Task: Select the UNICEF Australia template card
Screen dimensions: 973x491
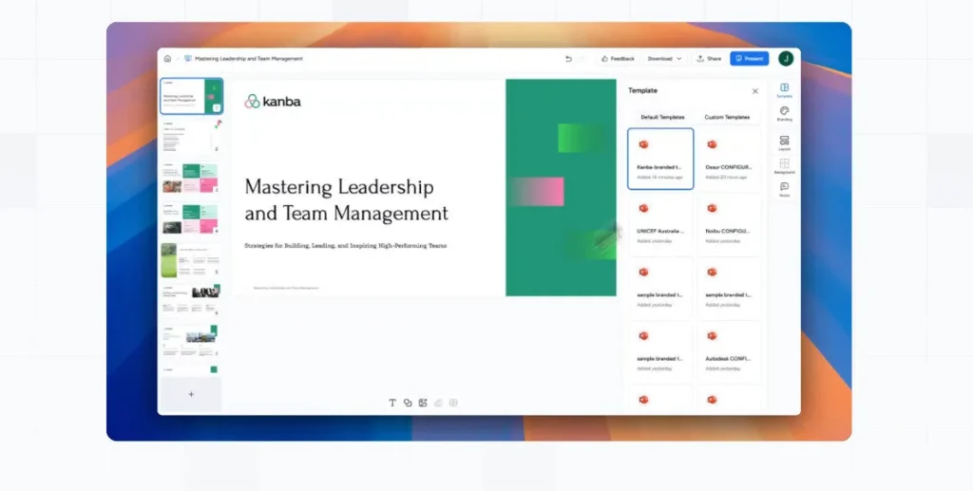Action: tap(660, 223)
